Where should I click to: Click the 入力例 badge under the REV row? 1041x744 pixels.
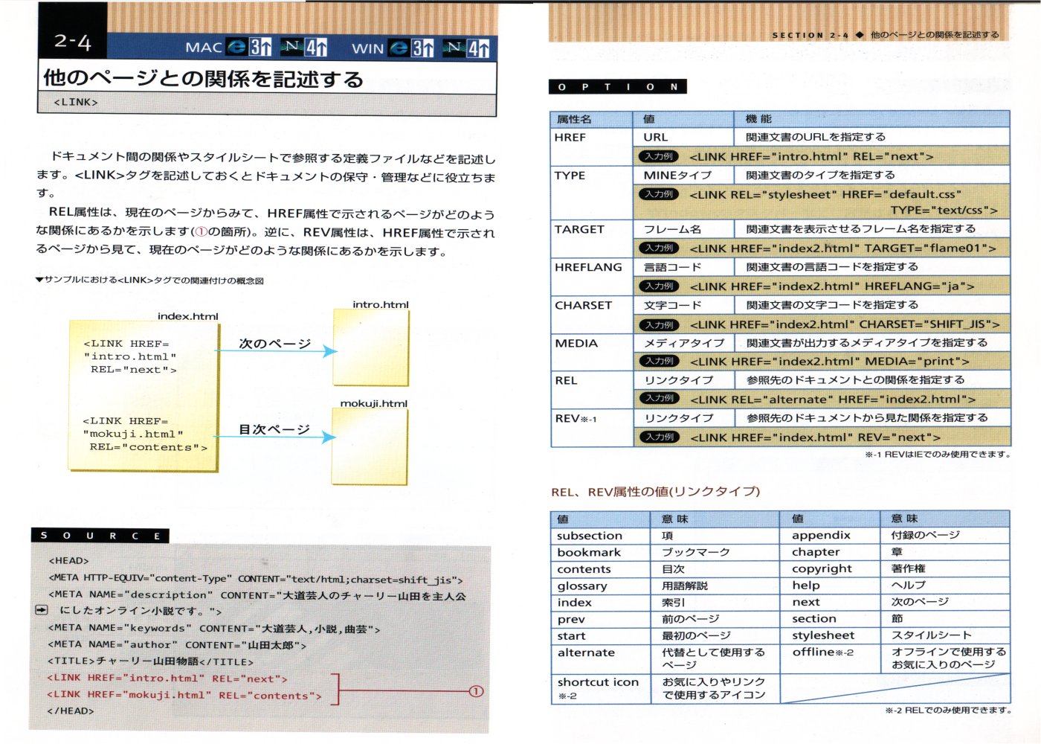(659, 437)
